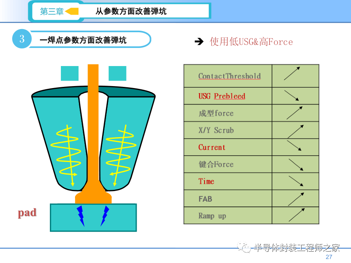Click the left blue lightning bolt in pad
Screen dimensions: 351x263
click(x=81, y=215)
